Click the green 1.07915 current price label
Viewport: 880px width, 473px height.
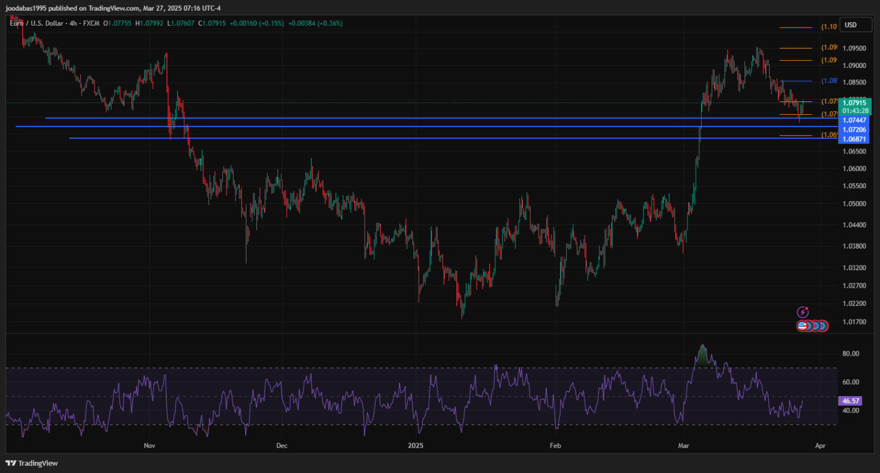coord(854,103)
